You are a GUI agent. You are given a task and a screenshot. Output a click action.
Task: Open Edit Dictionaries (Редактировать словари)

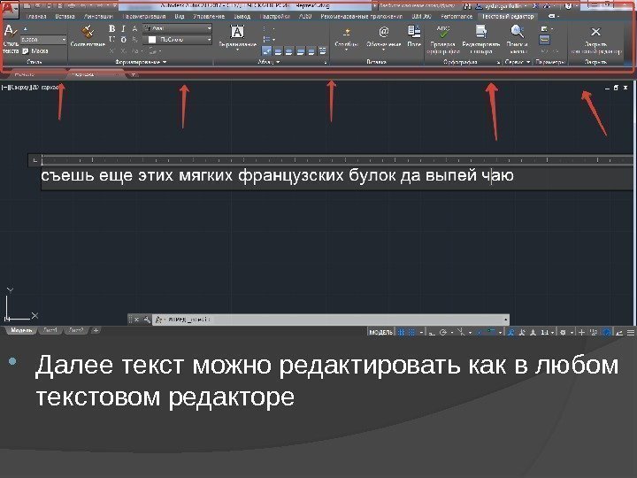[481, 39]
